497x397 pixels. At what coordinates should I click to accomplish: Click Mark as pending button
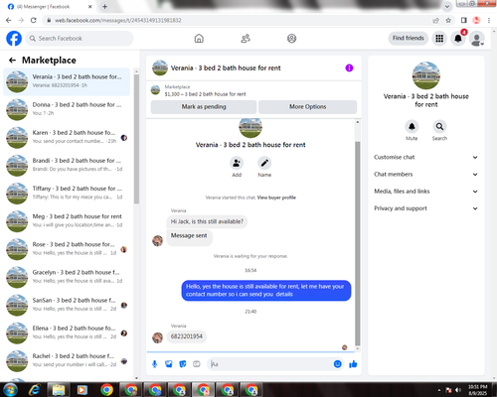coord(204,107)
